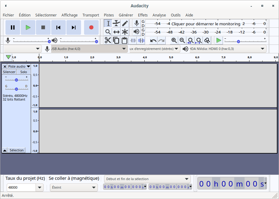The height and width of the screenshot is (199, 279).
Task: Open the Sélectionner menu
Action: coord(46,15)
